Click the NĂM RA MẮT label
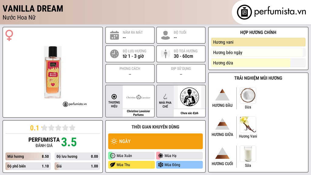This screenshot has height=175, width=311. [133, 32]
